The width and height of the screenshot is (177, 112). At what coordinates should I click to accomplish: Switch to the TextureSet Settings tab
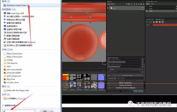pyautogui.click(x=113, y=91)
